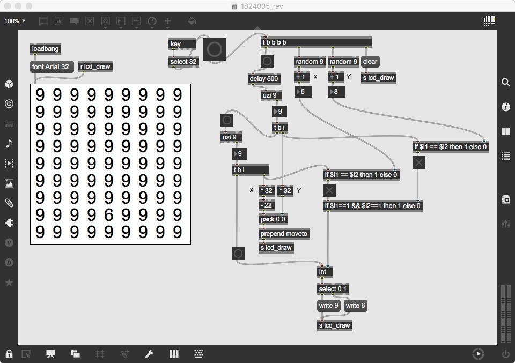The width and height of the screenshot is (515, 363).
Task: Select the delay 500 object
Action: click(264, 79)
